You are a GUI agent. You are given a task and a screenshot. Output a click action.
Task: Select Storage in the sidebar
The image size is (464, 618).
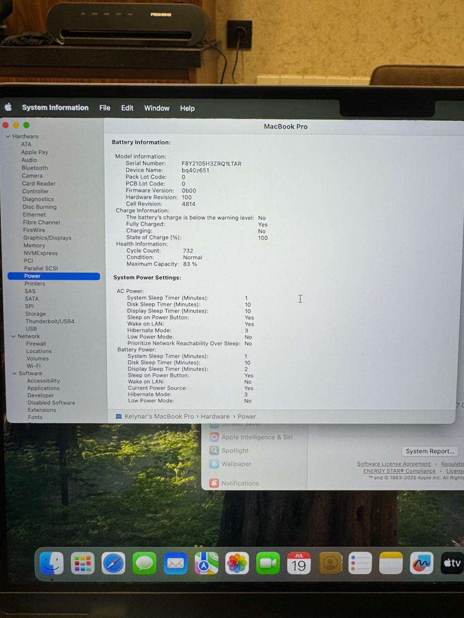click(36, 313)
